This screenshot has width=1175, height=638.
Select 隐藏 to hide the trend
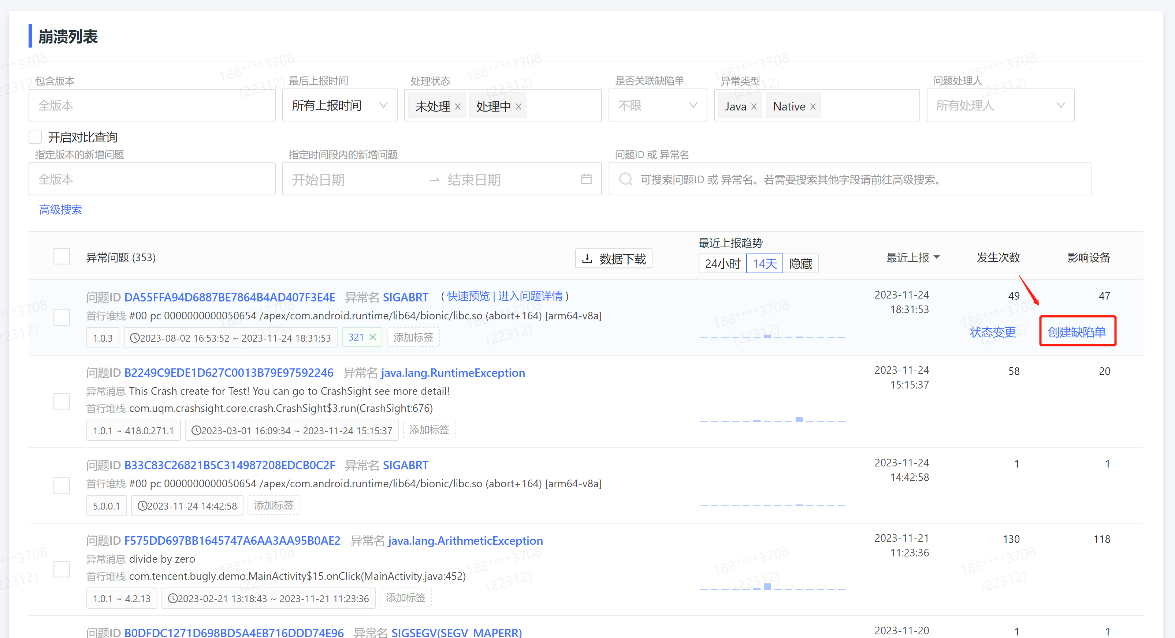tap(800, 263)
